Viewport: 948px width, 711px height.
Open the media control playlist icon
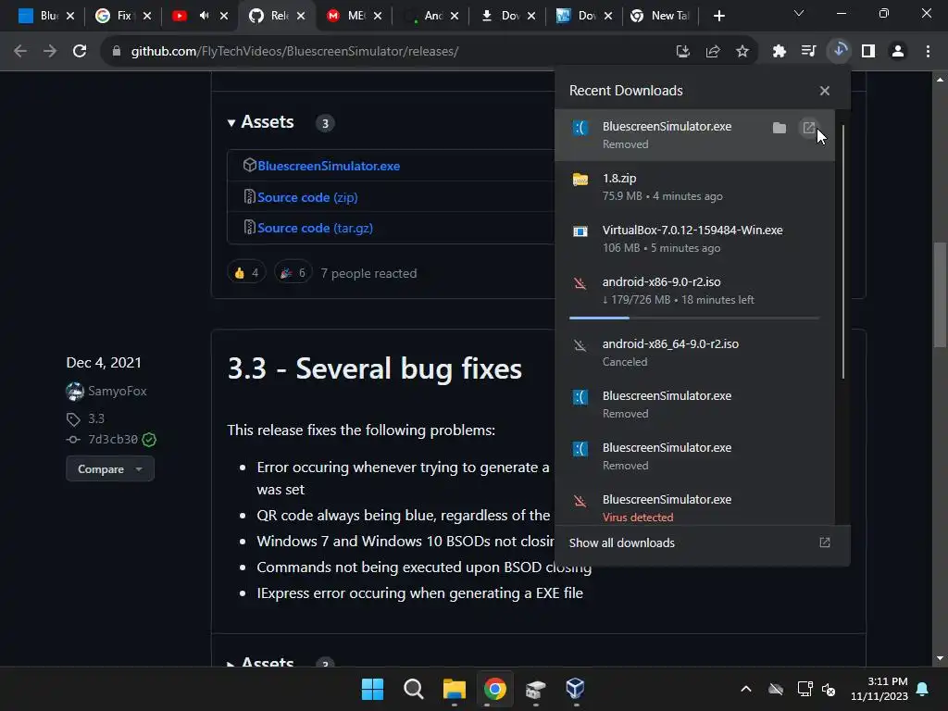(808, 52)
